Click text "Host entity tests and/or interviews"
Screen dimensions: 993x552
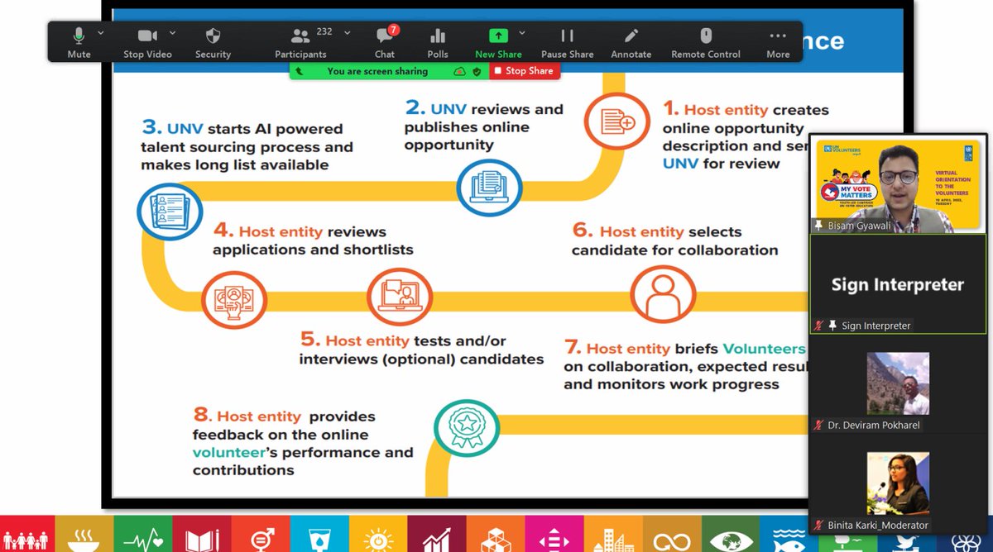(421, 350)
